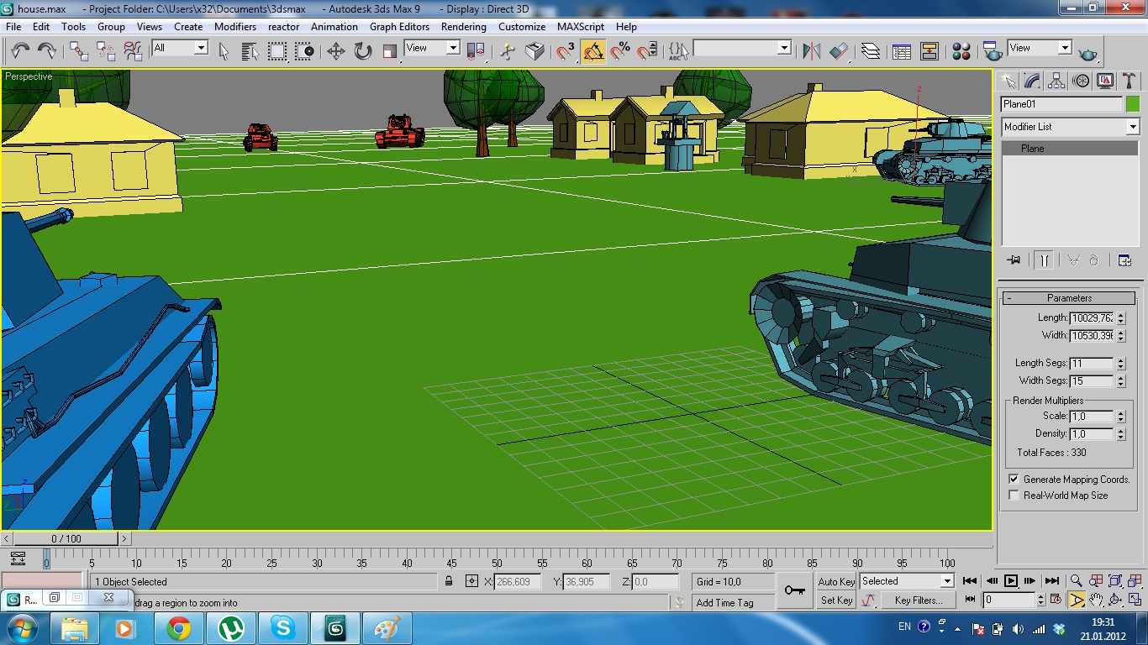Image resolution: width=1148 pixels, height=645 pixels.
Task: Activate the Select and Rotate tool
Action: (x=362, y=51)
